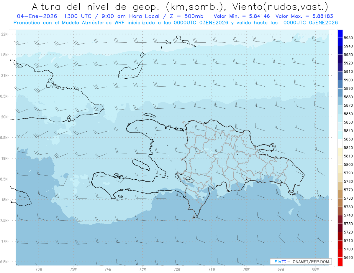
Task: Click the time text '1300 UTC'
Action: [x=79, y=16]
